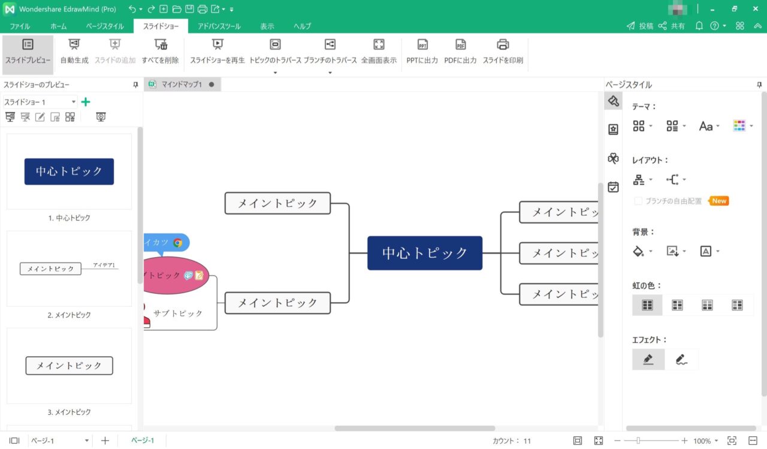Switch to the ホーム tab
767x449 pixels.
point(59,26)
